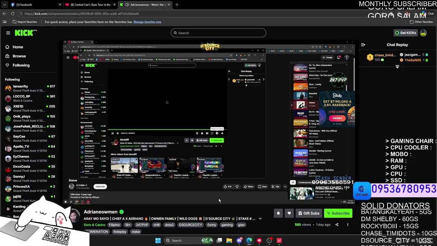Select the stake tag
437x246 pixels.
pos(136,232)
